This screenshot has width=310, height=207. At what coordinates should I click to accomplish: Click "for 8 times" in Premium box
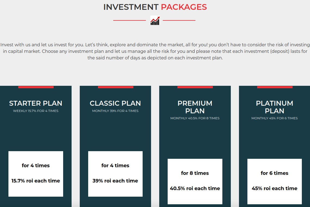tap(195, 173)
